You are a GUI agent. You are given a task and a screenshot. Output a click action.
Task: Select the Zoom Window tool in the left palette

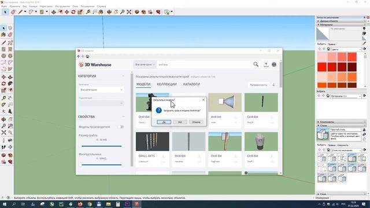coord(10,126)
